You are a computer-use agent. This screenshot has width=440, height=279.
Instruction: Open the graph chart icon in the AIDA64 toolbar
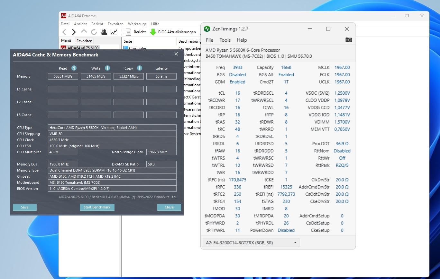[114, 32]
